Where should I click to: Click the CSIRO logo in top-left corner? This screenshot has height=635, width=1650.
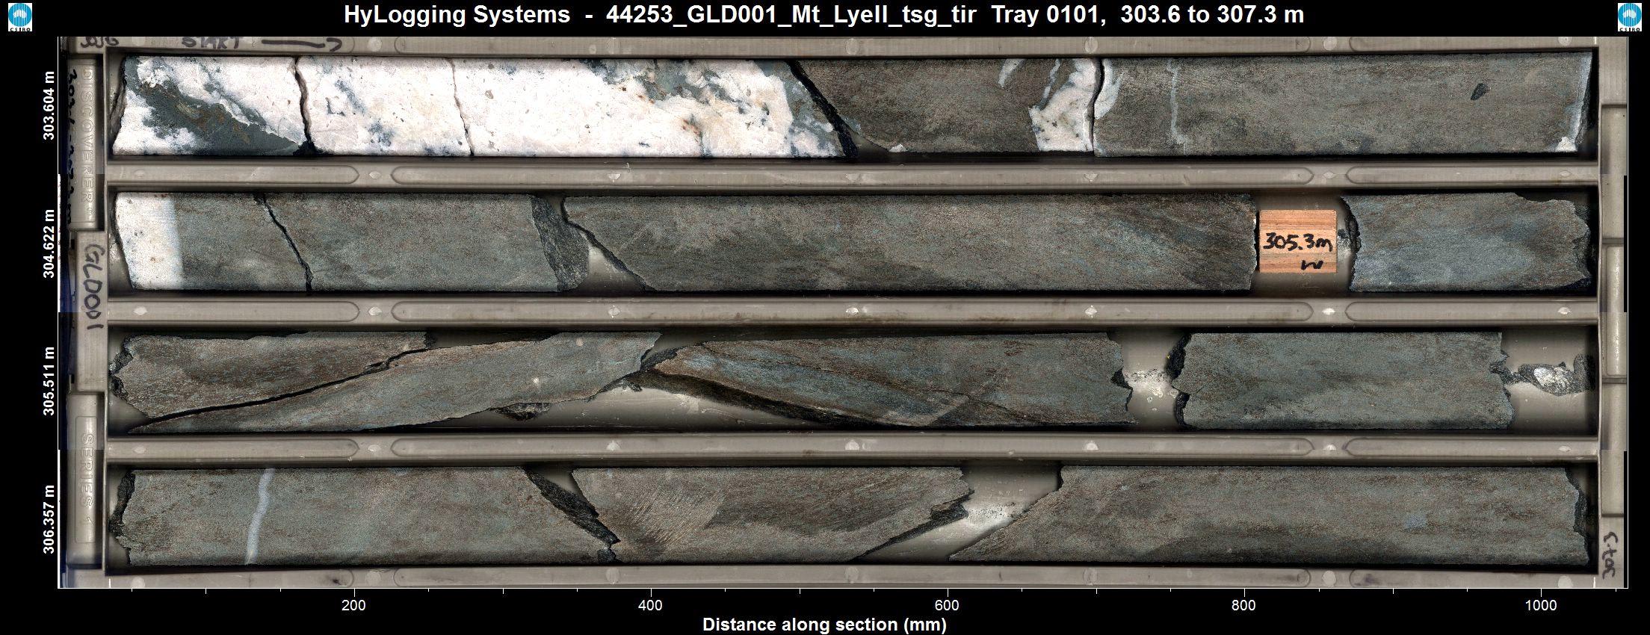coord(19,16)
